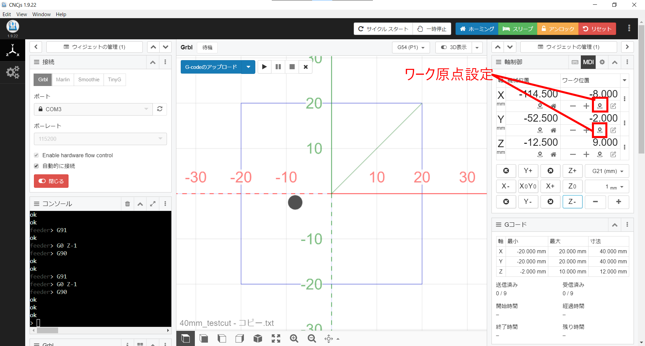Open the Edit menu

point(7,14)
